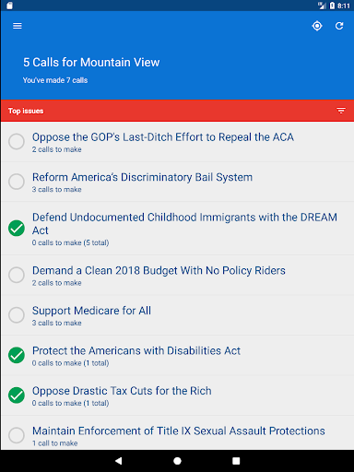Tap the Android back button

pyautogui.click(x=118, y=461)
